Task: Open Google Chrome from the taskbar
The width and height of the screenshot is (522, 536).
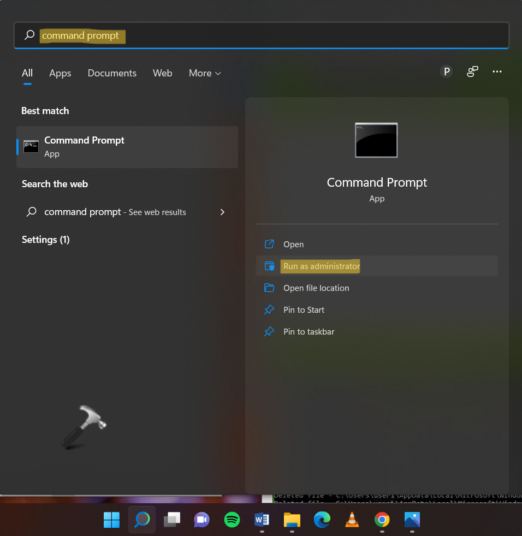Action: tap(382, 520)
